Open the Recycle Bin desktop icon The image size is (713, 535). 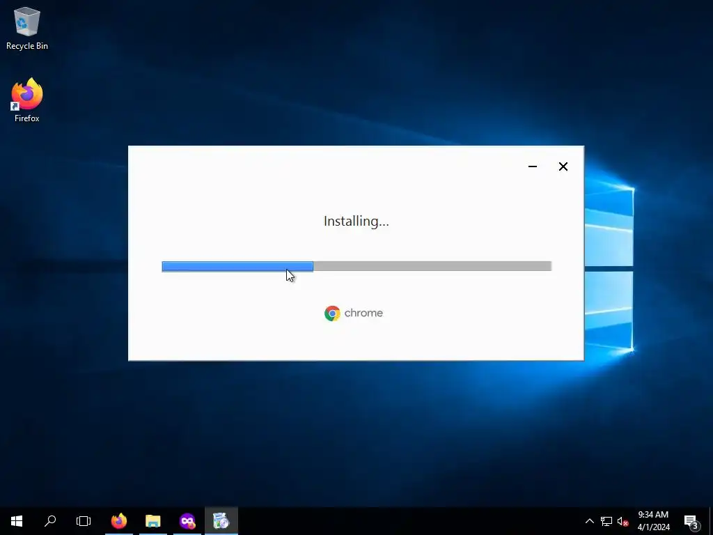tap(27, 28)
